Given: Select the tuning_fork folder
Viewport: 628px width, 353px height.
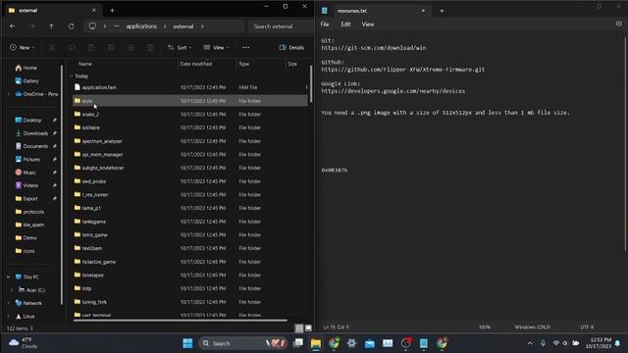Looking at the screenshot, I should [x=190, y=302].
